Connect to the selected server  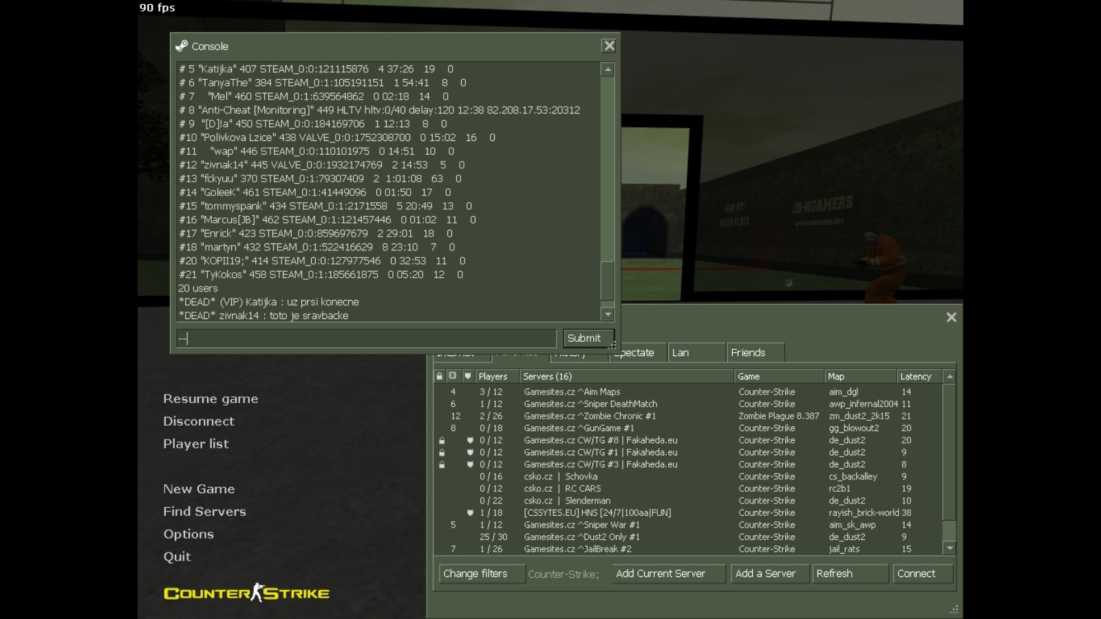pyautogui.click(x=923, y=574)
